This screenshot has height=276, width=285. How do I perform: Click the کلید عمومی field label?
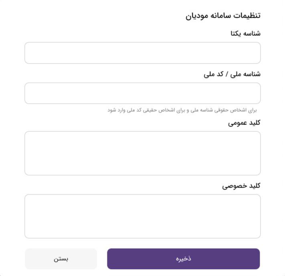click(x=244, y=123)
